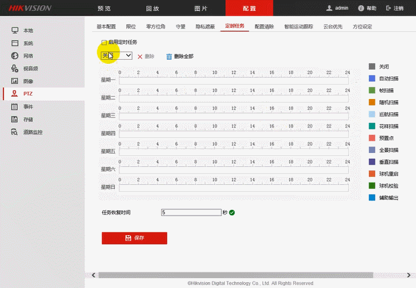Screen dimensions: 416x288
Task: Open the 事件 event calendar icon
Action: point(14,107)
